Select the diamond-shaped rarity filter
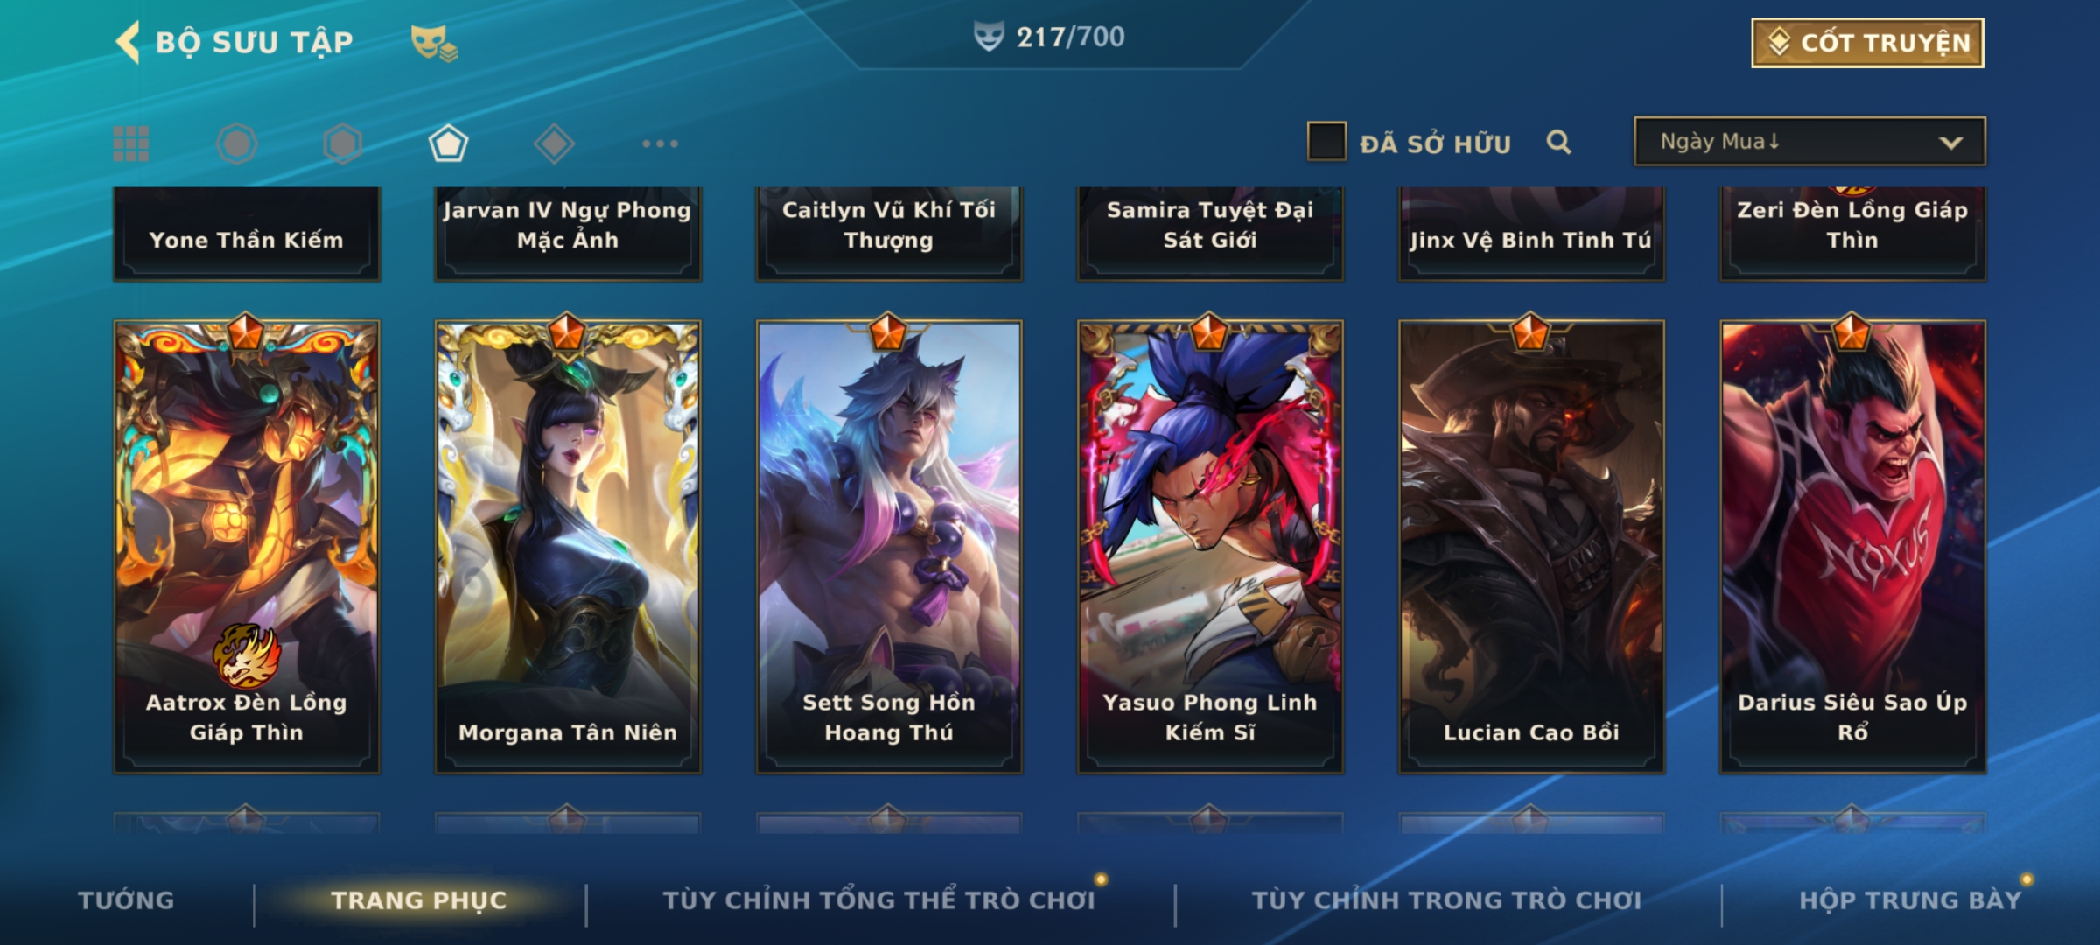The width and height of the screenshot is (2100, 945). pos(554,143)
